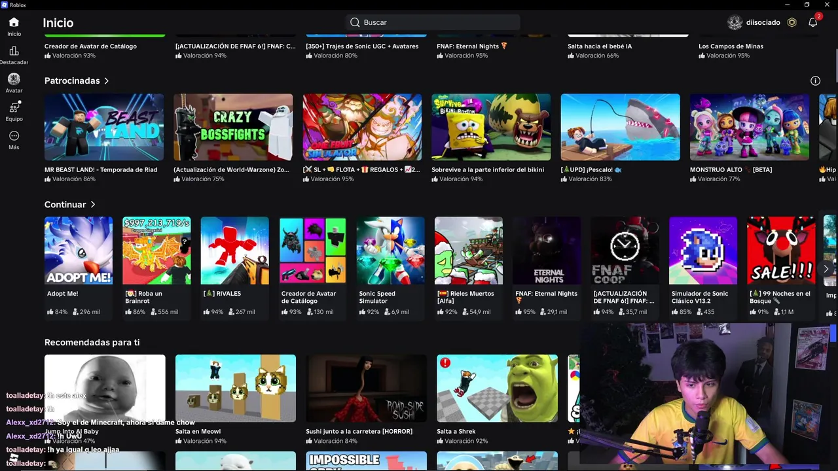This screenshot has width=838, height=471.
Task: Open the disociado profile name
Action: click(x=763, y=22)
